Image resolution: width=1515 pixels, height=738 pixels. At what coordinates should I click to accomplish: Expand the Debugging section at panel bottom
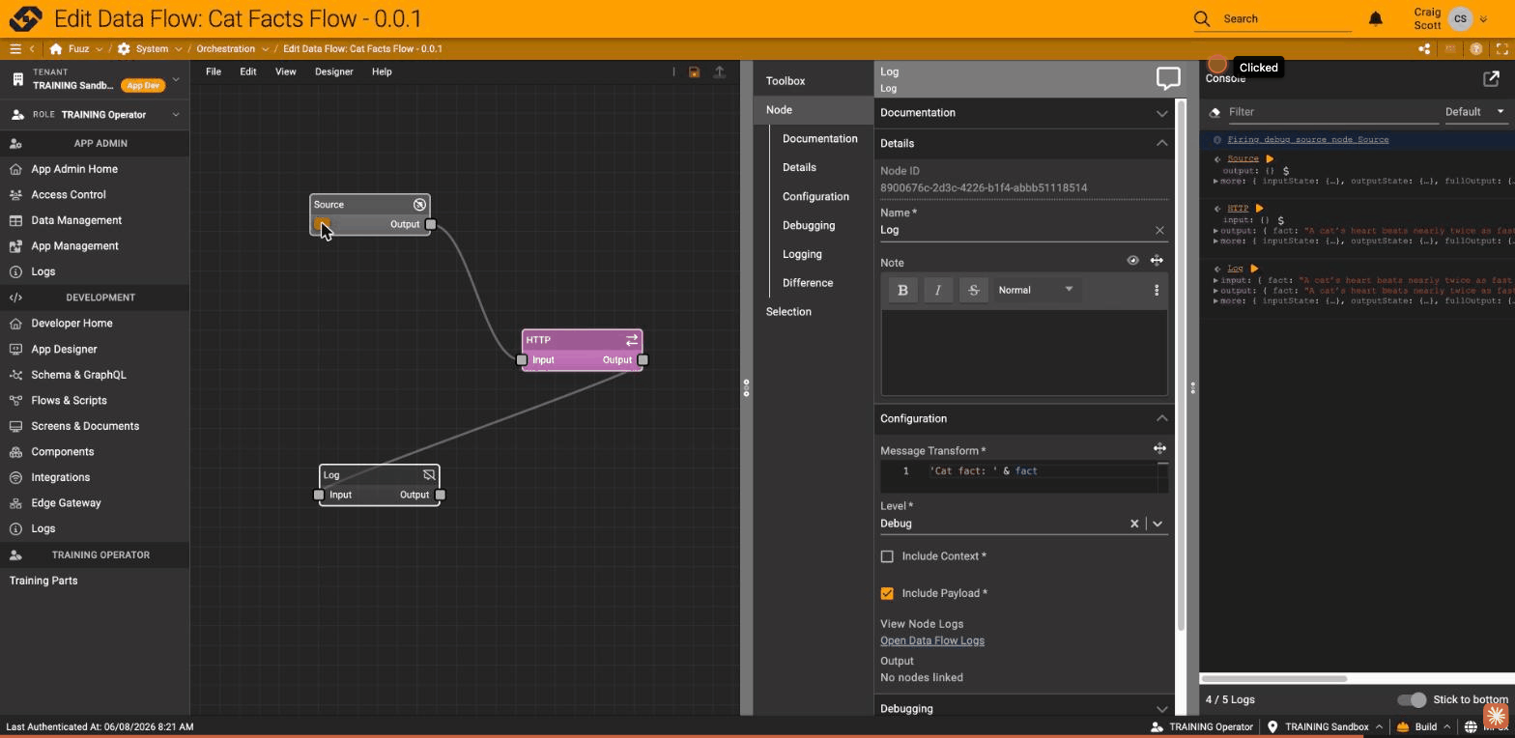(1023, 708)
